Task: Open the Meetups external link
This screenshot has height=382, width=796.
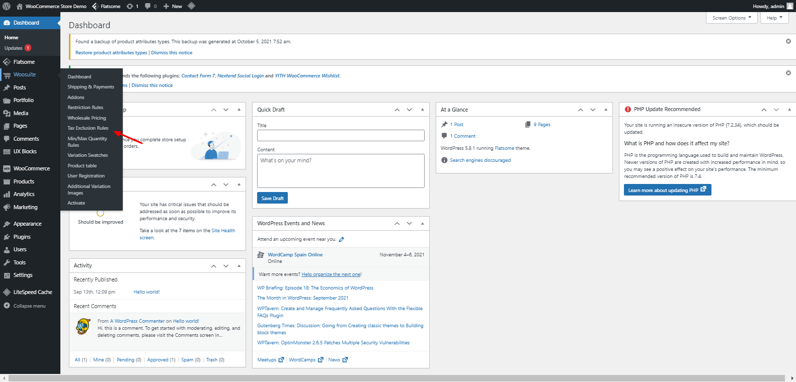Action: [x=271, y=360]
